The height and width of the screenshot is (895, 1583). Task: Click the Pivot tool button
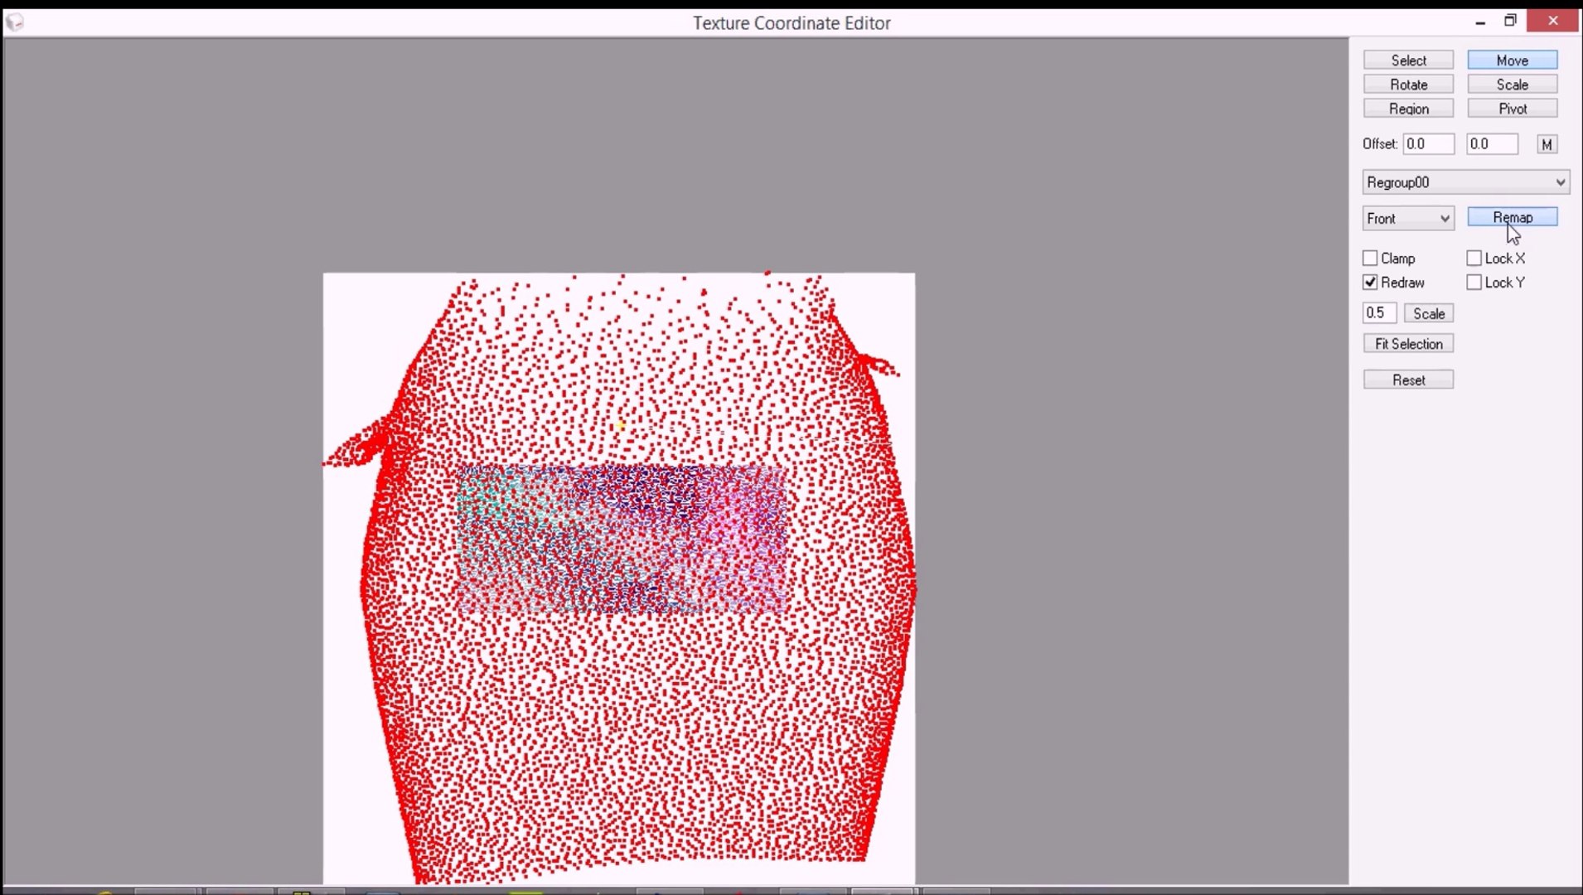tap(1513, 108)
